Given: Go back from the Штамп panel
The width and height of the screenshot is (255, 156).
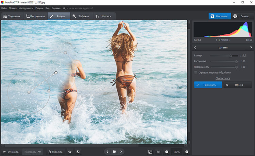Looking at the screenshot, I should [x=195, y=48].
